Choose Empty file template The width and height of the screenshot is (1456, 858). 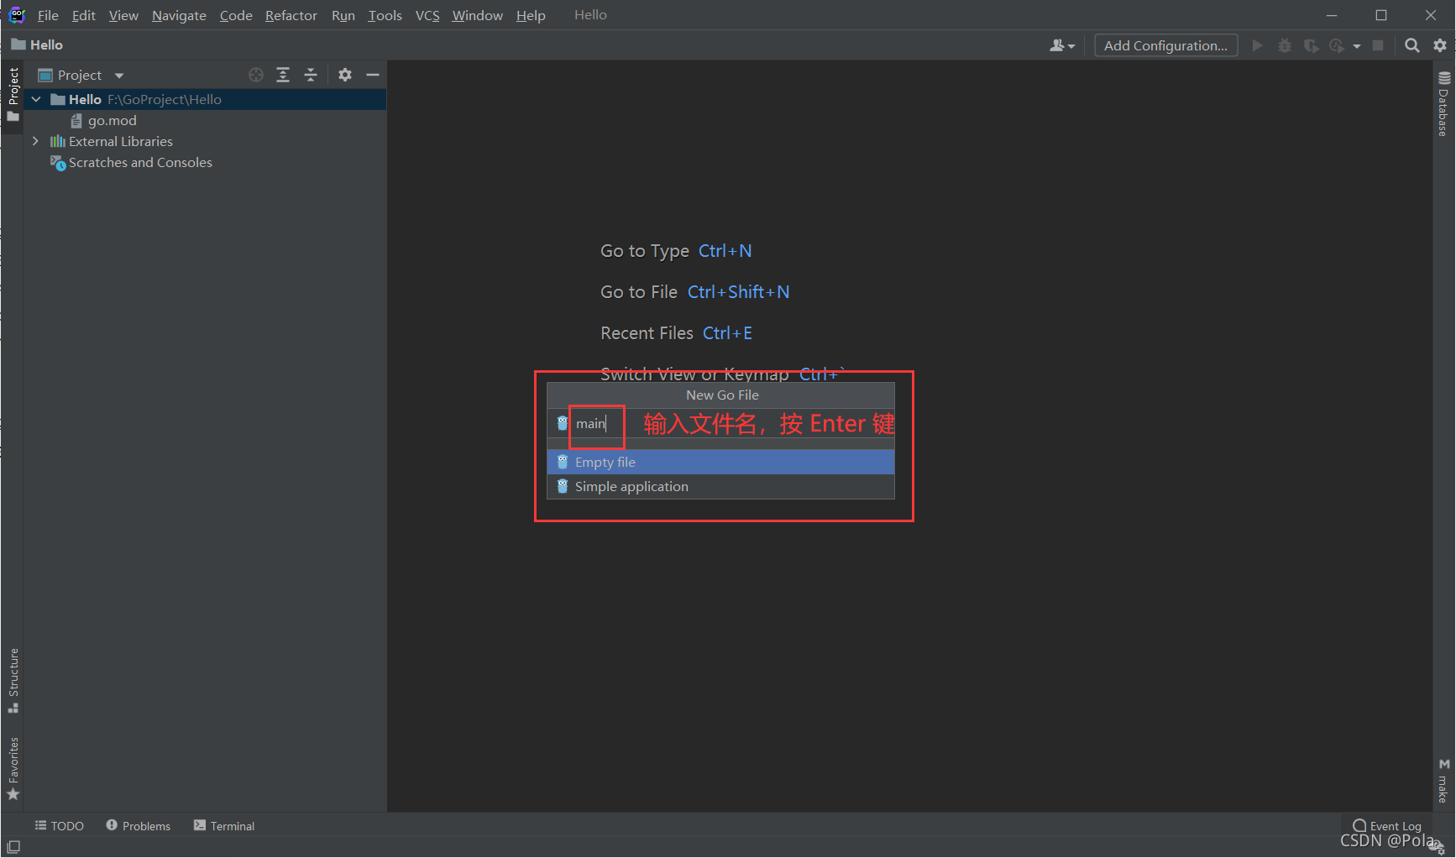720,462
